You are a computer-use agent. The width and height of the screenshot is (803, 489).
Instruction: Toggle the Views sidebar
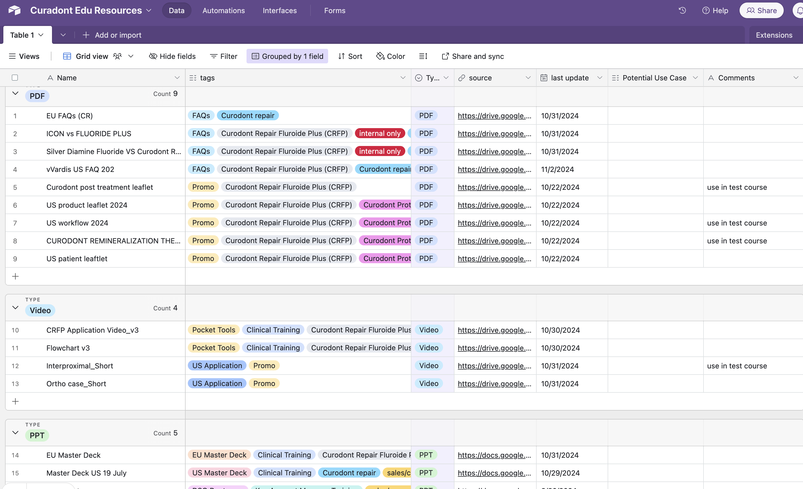point(24,56)
